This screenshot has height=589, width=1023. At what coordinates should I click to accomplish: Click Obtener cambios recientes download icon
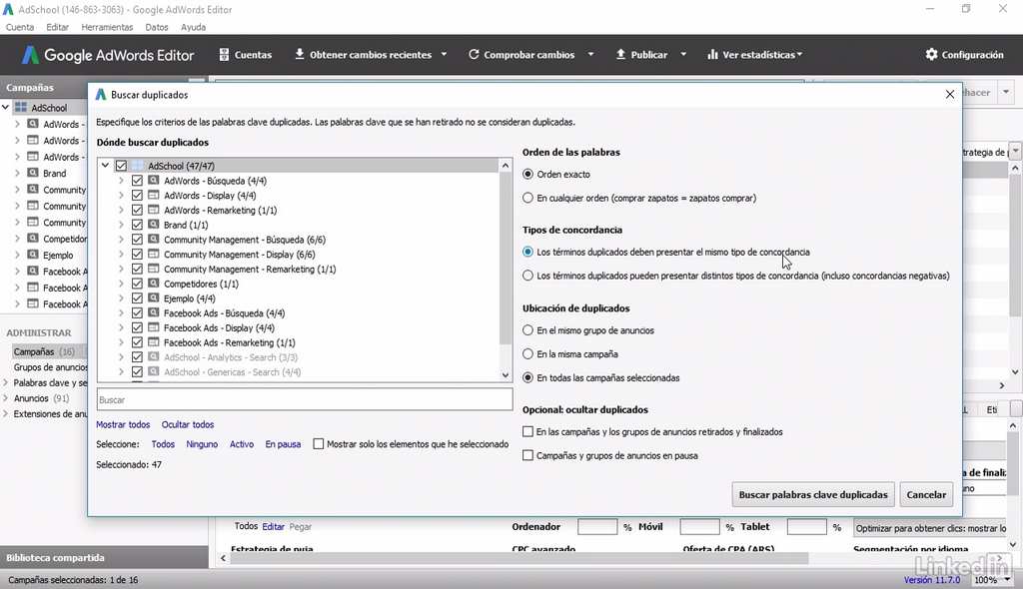pyautogui.click(x=300, y=54)
